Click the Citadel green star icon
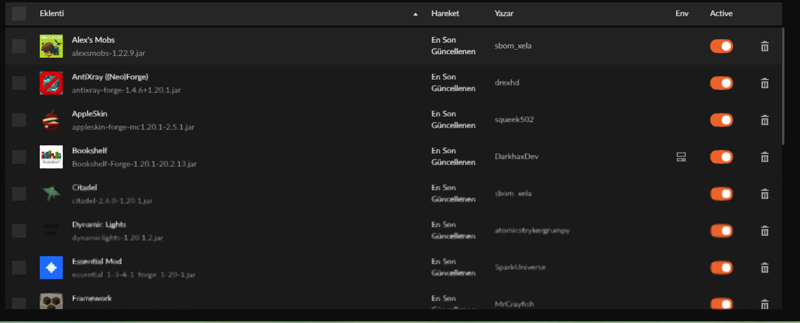800x323 pixels. pos(51,194)
